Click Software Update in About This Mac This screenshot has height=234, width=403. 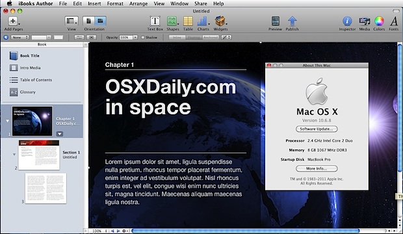[x=317, y=129]
